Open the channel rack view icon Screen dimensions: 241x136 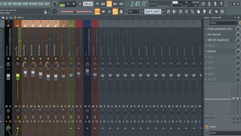pyautogui.click(x=180, y=12)
